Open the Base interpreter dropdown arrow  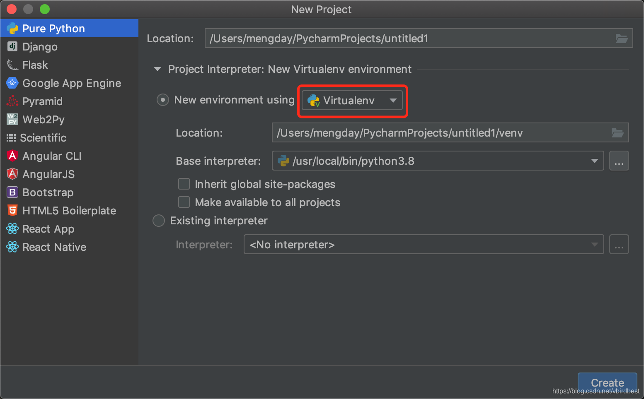pos(595,161)
